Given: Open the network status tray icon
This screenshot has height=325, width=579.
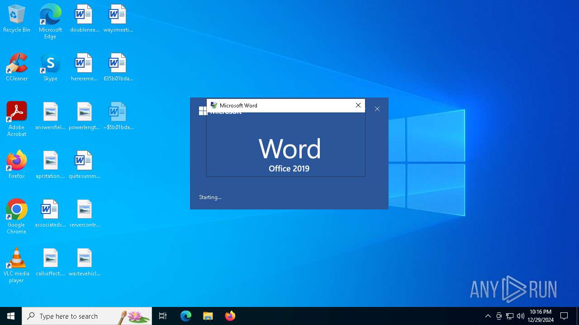Looking at the screenshot, I should coord(510,316).
